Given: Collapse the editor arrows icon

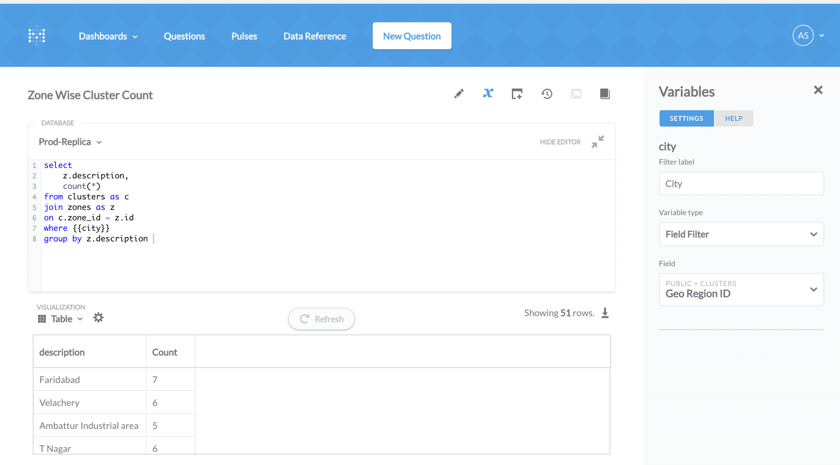Looking at the screenshot, I should tap(598, 142).
